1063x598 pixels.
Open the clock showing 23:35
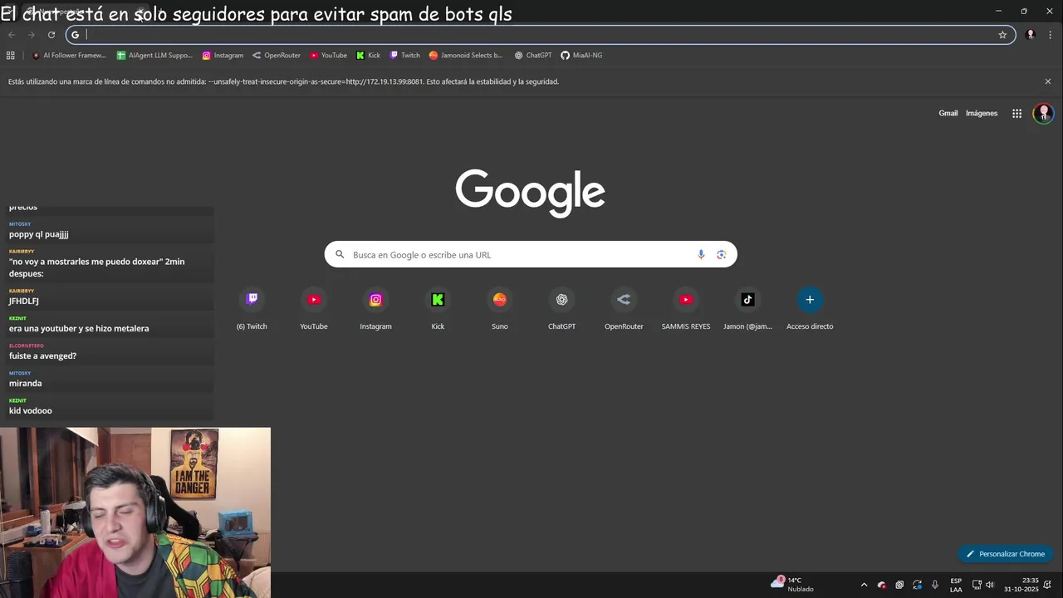[x=1021, y=585]
